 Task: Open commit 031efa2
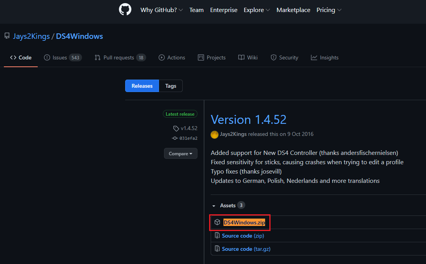coord(188,138)
